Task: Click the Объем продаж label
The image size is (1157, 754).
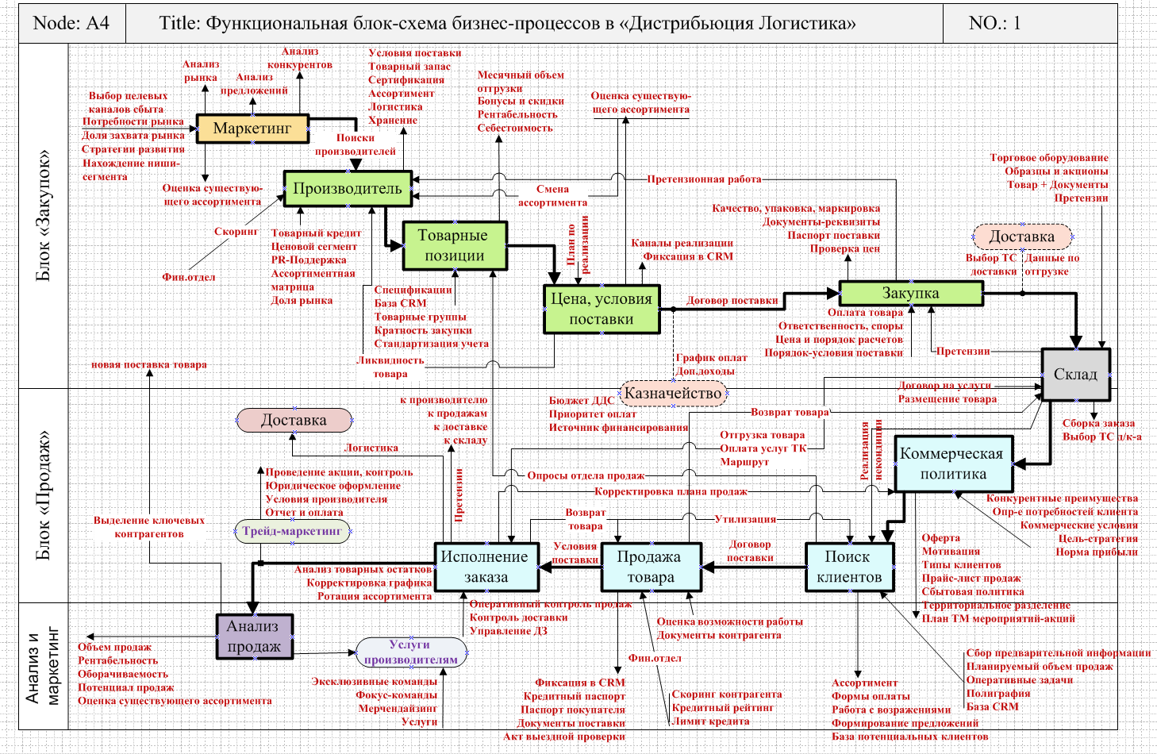Action: [114, 648]
